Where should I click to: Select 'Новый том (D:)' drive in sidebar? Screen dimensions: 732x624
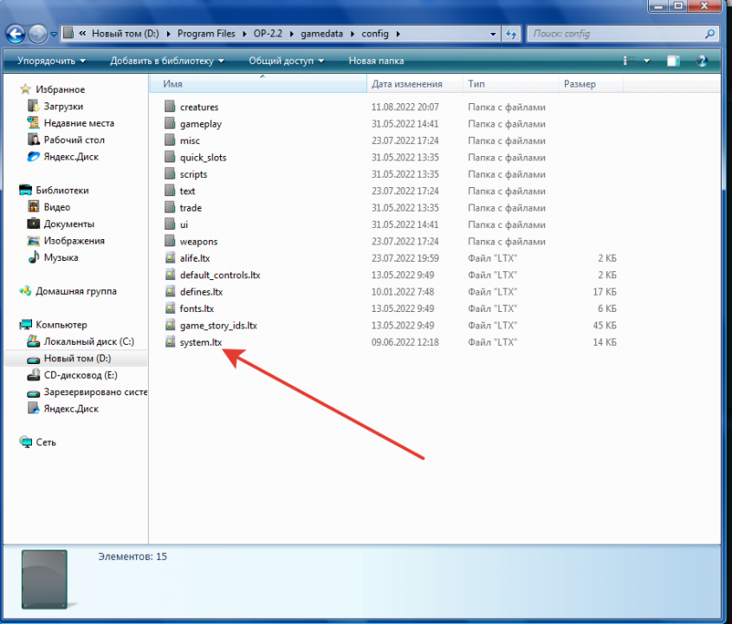[x=77, y=358]
